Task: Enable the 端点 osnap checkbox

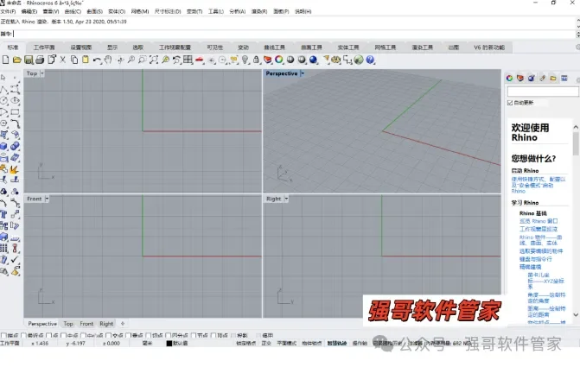Action: click(3, 336)
